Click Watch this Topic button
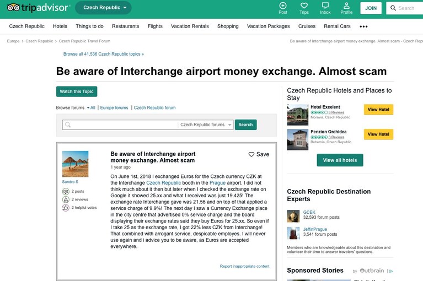The height and width of the screenshot is (281, 423). point(77,91)
